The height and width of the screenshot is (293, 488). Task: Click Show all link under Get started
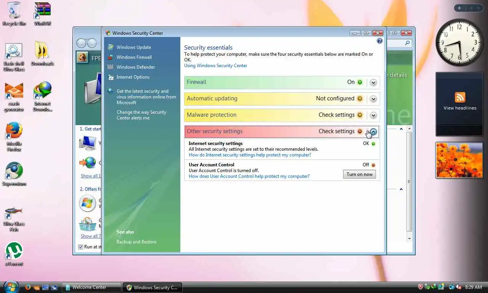[x=91, y=176]
